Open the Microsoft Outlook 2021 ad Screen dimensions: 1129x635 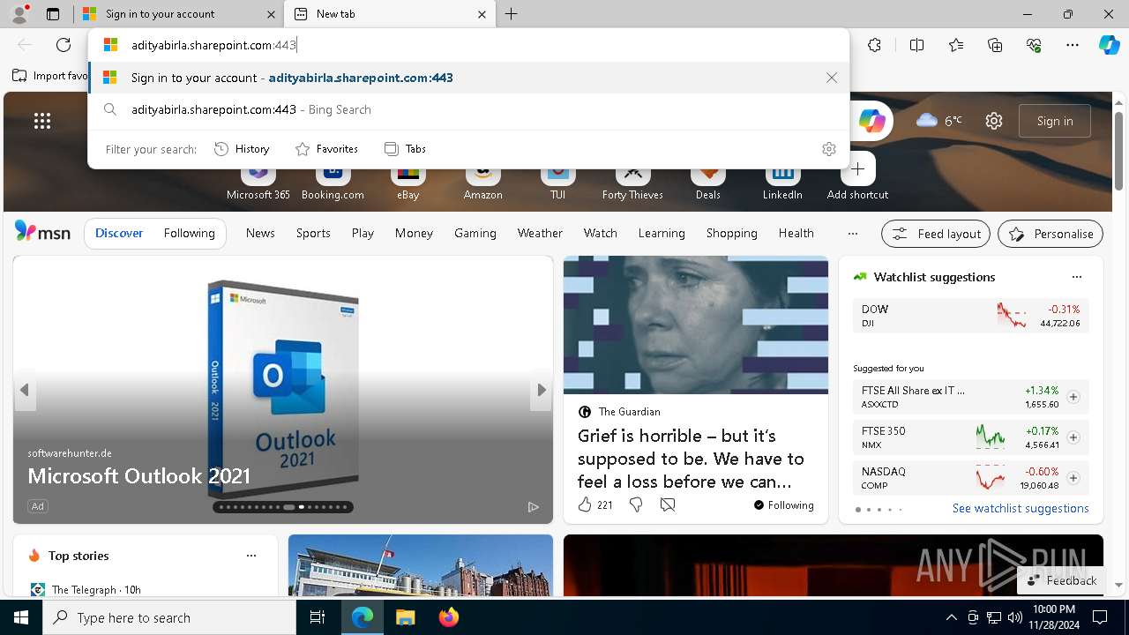point(282,390)
